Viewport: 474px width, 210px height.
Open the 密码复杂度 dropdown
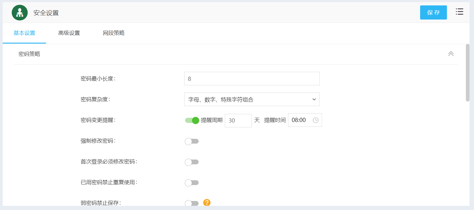(252, 99)
